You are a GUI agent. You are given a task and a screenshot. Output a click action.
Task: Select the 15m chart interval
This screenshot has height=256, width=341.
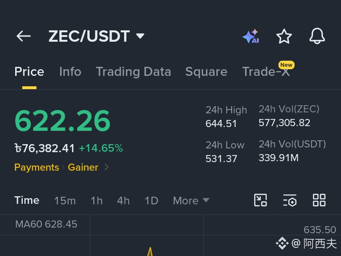click(65, 201)
